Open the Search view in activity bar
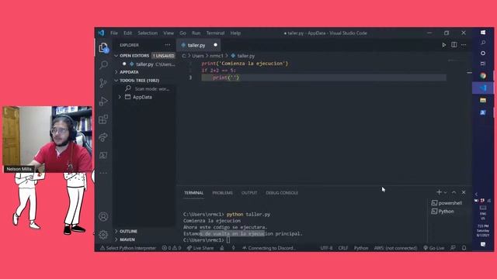Viewport: 497px width, 279px height. click(103, 65)
